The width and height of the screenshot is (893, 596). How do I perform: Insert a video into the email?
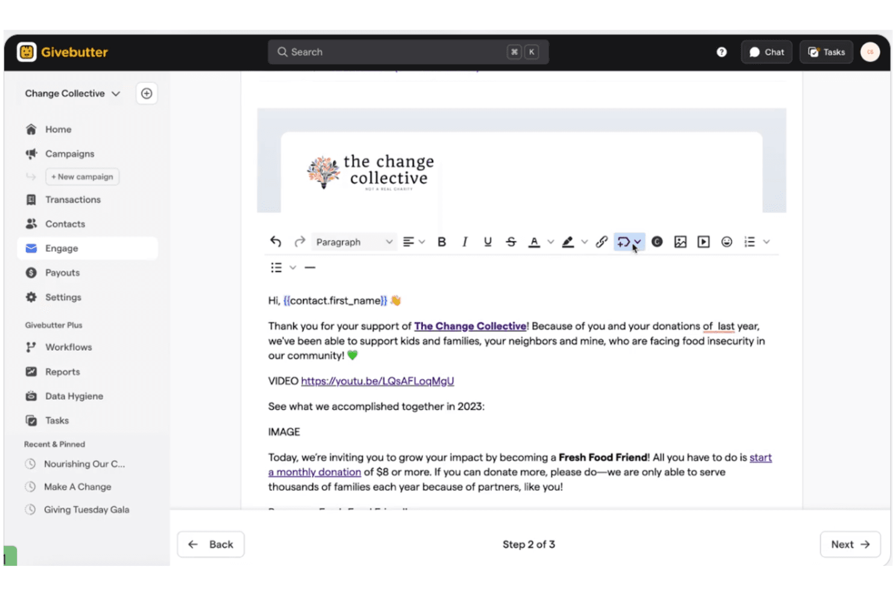tap(704, 242)
